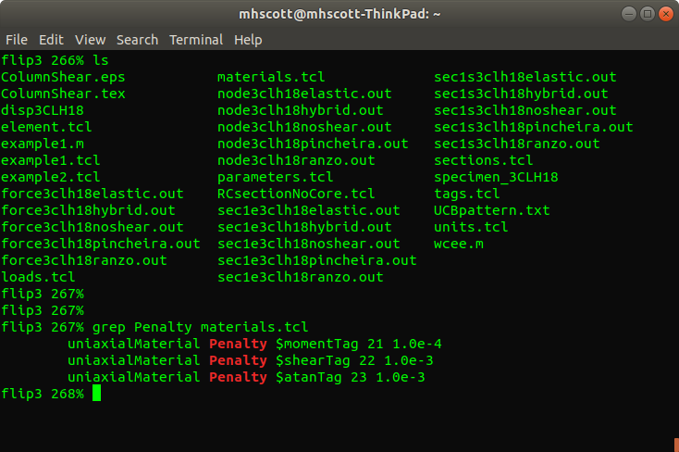Open the View menu
Screen dimensions: 679x452
coord(91,40)
